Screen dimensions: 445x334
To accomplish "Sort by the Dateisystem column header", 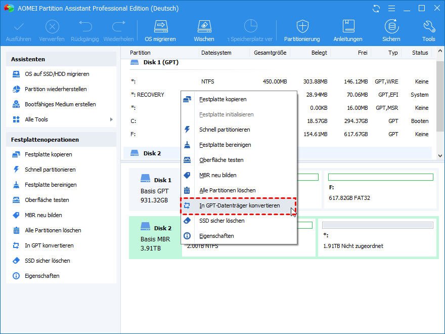I will (216, 53).
